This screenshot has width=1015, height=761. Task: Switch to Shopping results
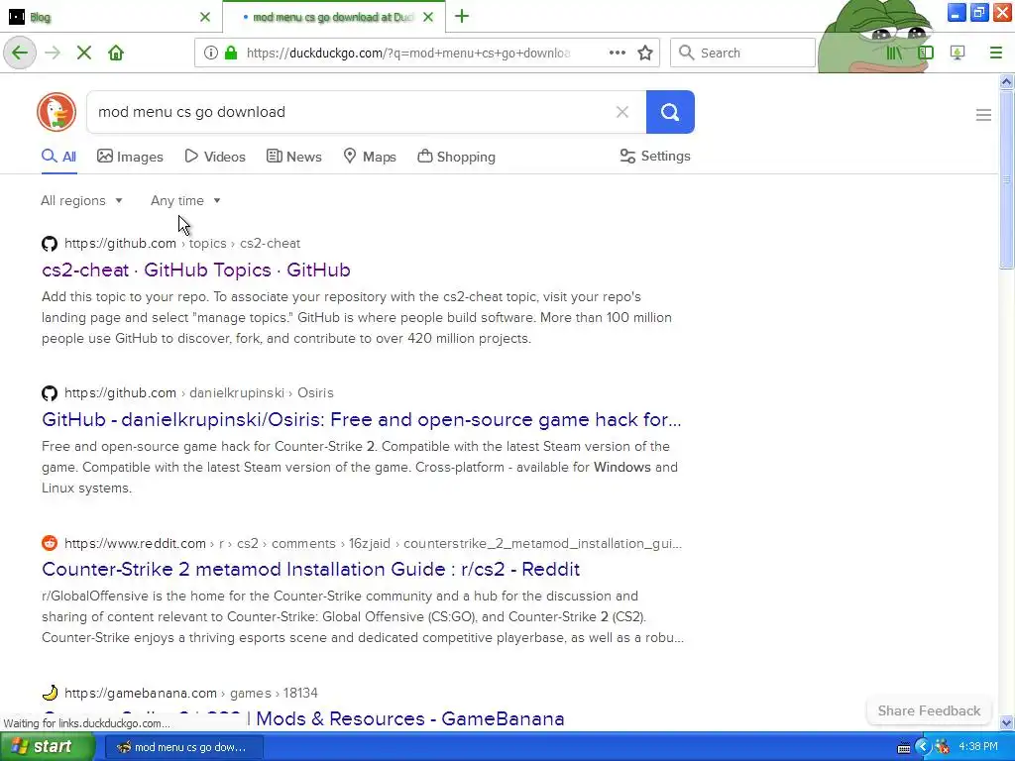pyautogui.click(x=456, y=157)
